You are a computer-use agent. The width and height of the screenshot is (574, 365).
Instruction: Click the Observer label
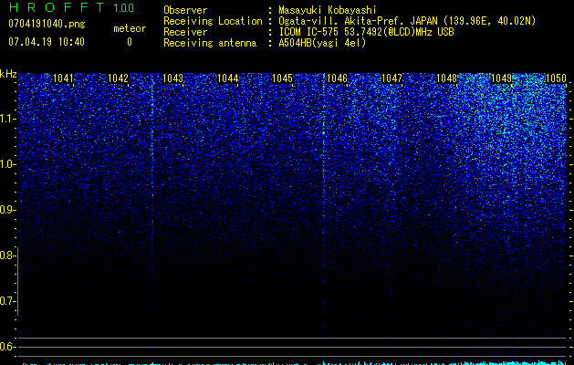tap(185, 10)
